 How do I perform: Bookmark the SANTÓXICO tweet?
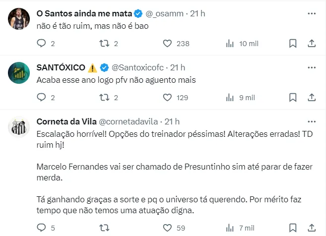tap(293, 98)
